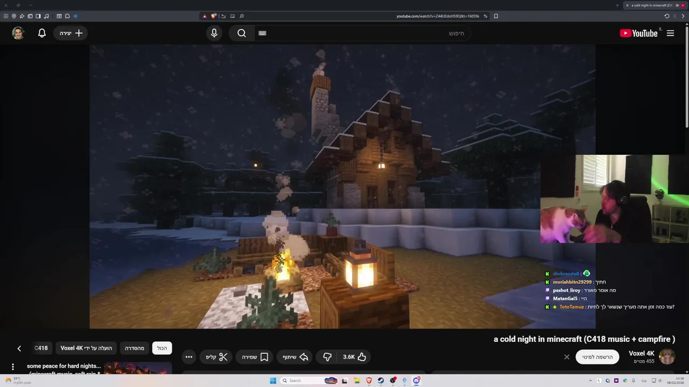Select the C418 filter chip
Viewport: 689px width, 387px height.
pyautogui.click(x=41, y=348)
